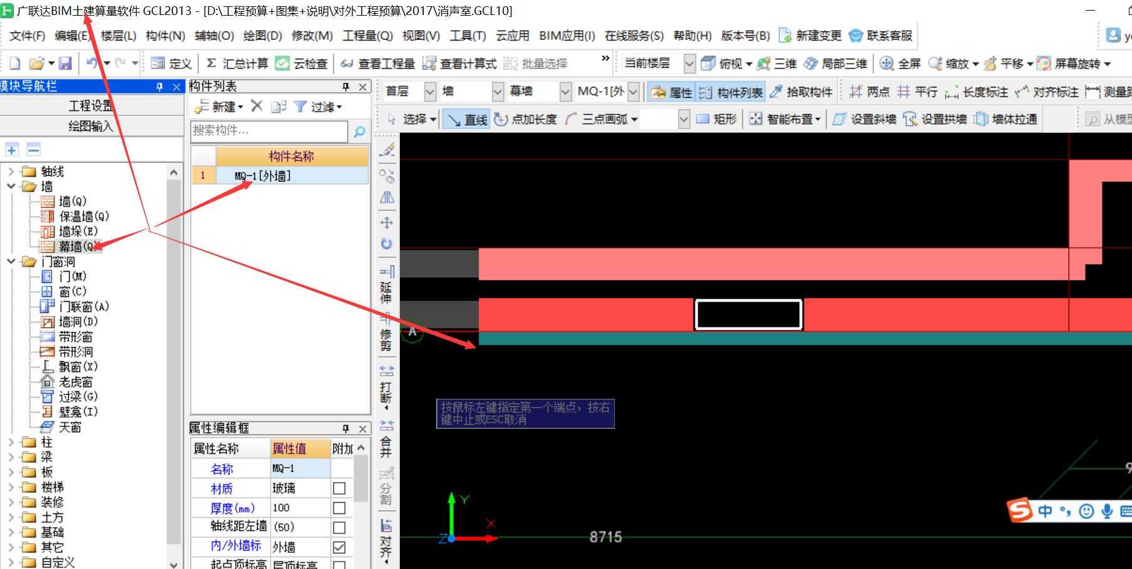The width and height of the screenshot is (1132, 569).
Task: Run 汇总计算 summary calculation
Action: point(237,63)
